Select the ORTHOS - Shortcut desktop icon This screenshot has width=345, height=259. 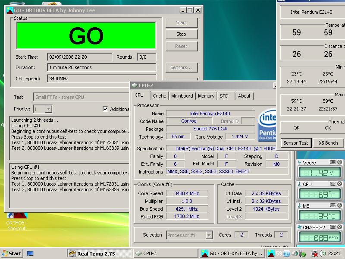(x=17, y=221)
